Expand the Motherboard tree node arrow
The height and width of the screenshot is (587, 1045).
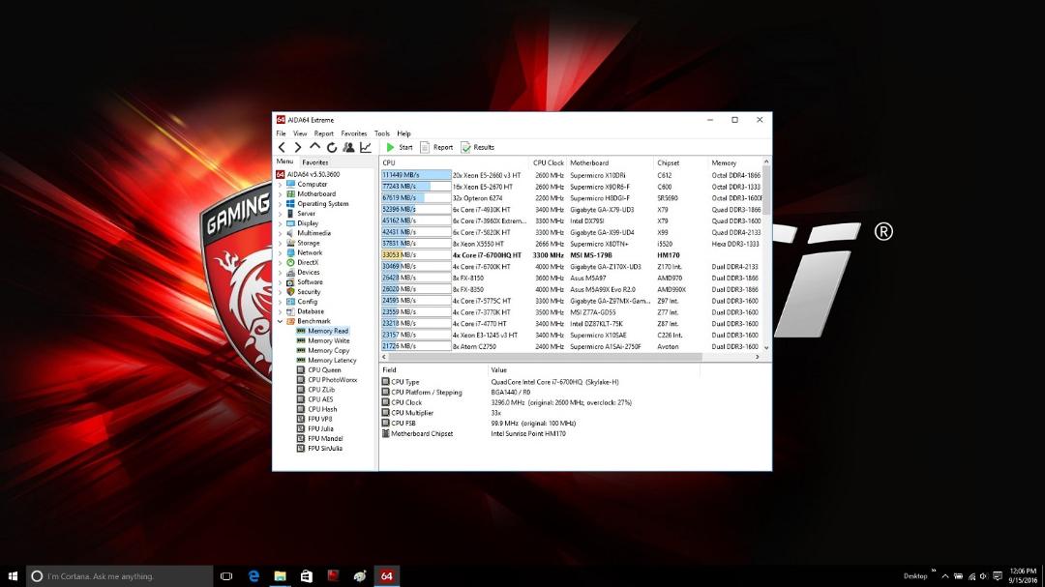point(280,193)
